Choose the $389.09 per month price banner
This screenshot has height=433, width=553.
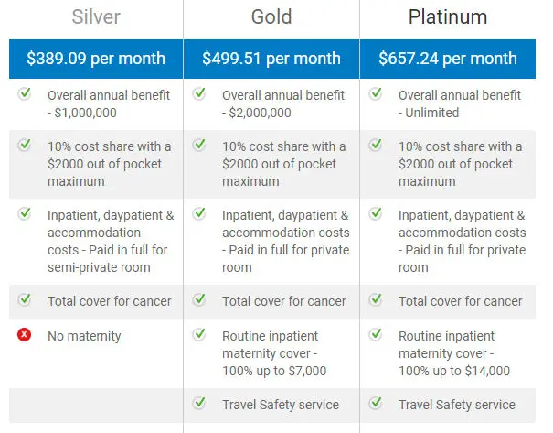pos(96,59)
